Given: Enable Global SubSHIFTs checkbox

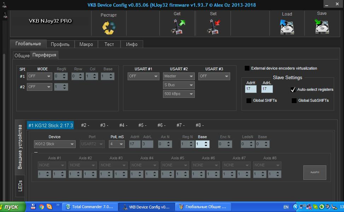Looking at the screenshot, I should tap(294, 100).
